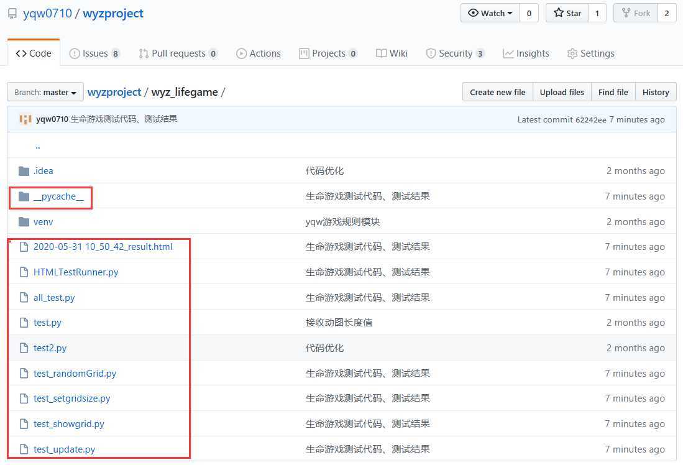683x465 pixels.
Task: Click the stargazers count next to Star
Action: pyautogui.click(x=597, y=13)
